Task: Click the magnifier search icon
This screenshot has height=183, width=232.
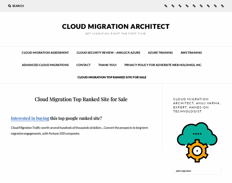Action: point(9,6)
